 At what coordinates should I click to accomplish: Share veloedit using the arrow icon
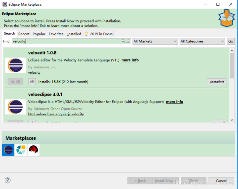(32, 82)
